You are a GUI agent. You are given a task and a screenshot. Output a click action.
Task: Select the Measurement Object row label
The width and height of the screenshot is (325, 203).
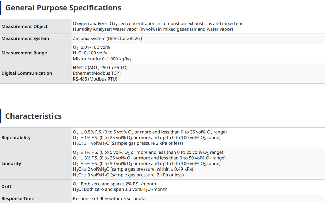pyautogui.click(x=24, y=26)
